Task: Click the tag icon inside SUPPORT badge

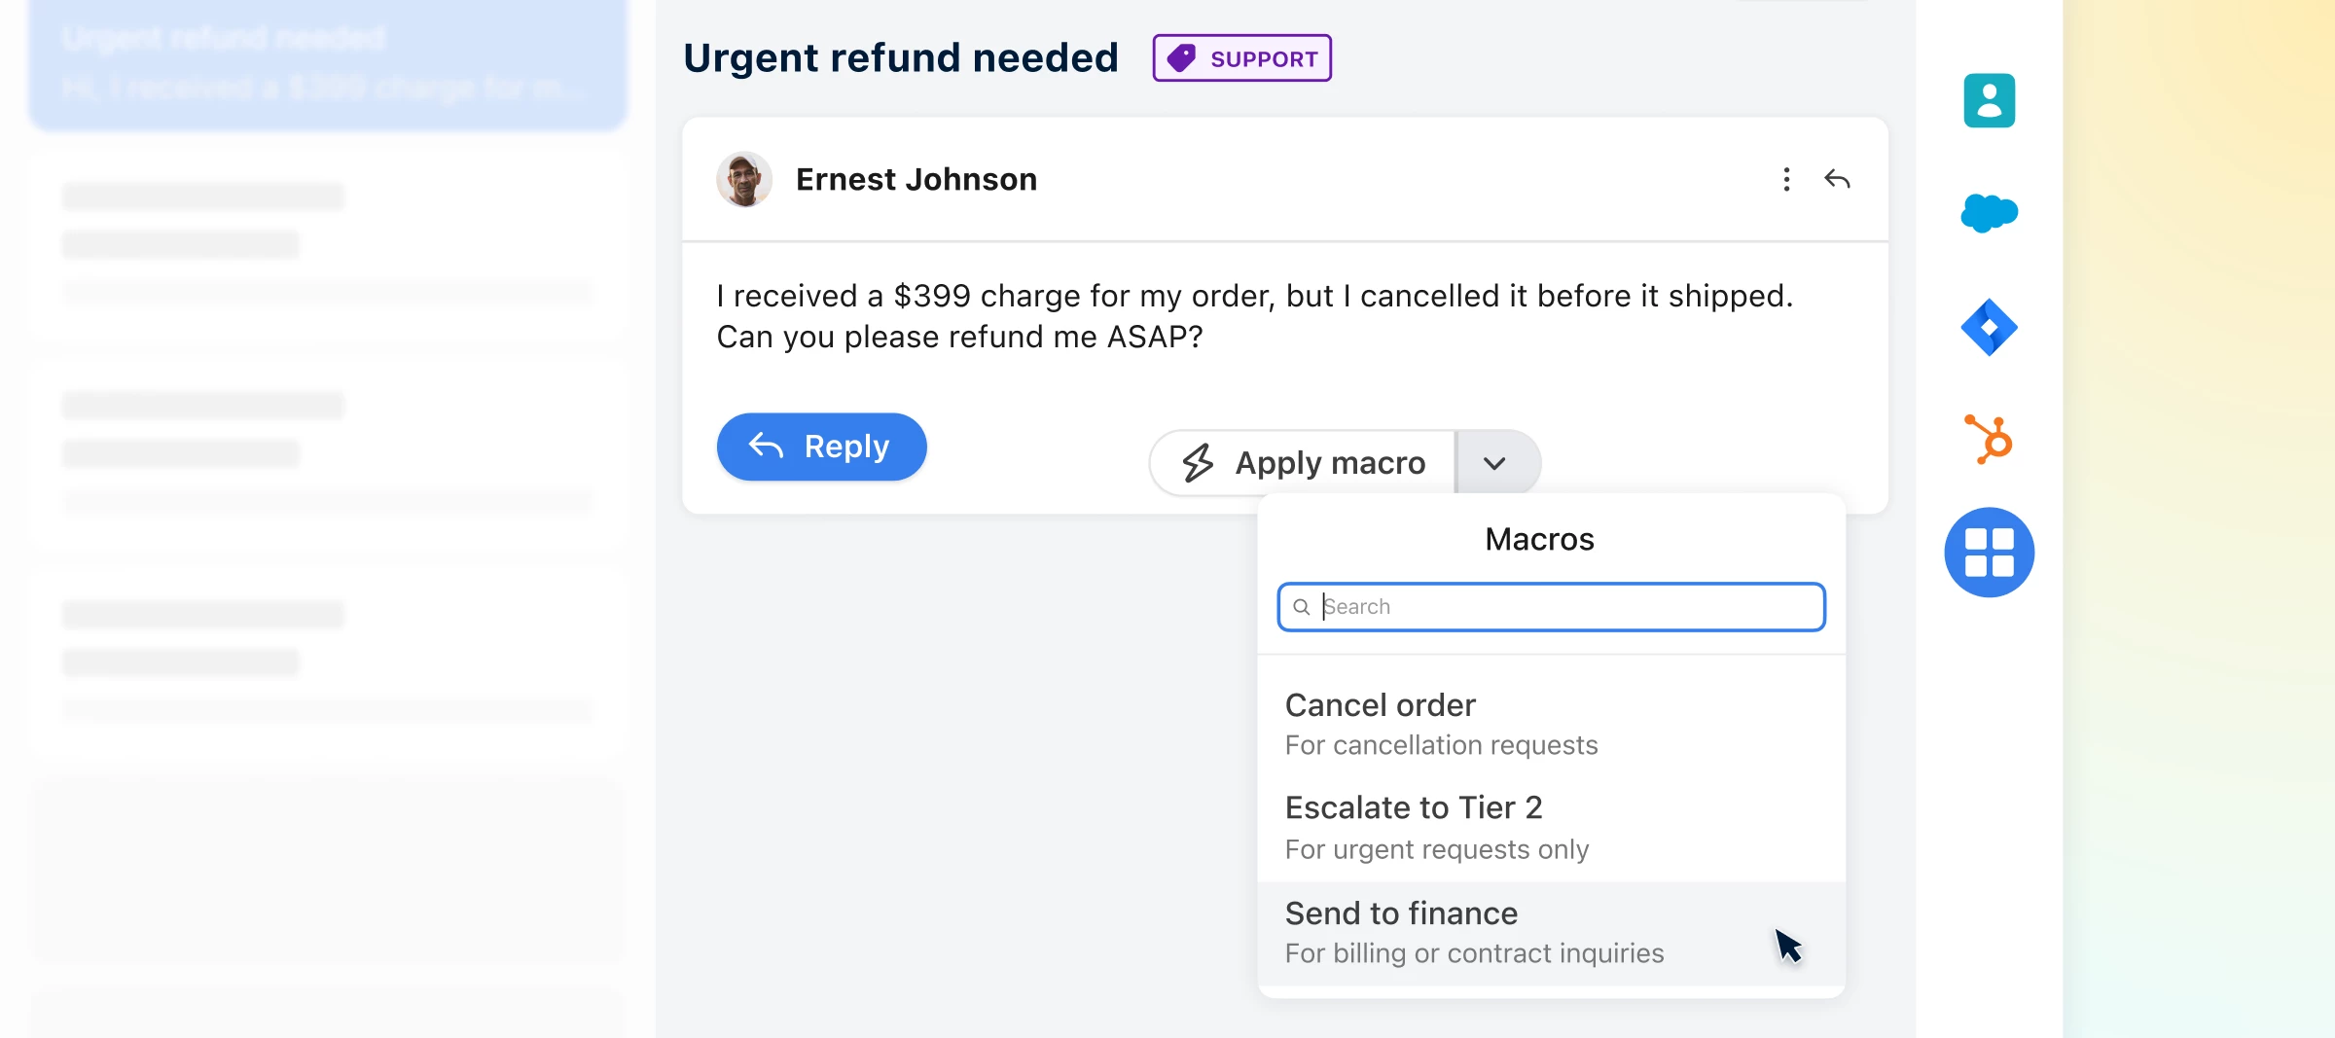Action: click(1182, 57)
